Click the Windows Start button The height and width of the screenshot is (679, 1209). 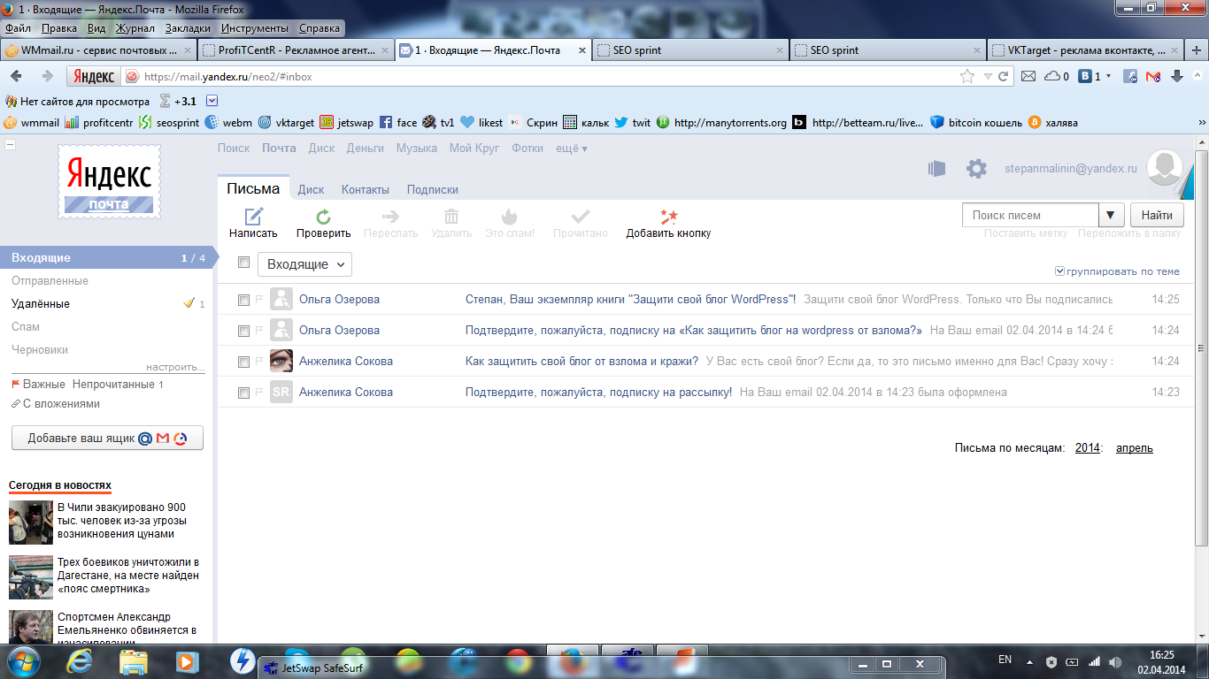24,660
